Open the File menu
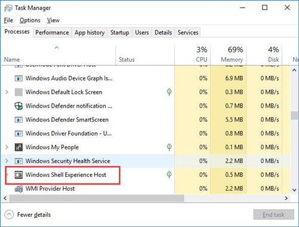Viewport: 299px width, 227px height. click(x=8, y=20)
